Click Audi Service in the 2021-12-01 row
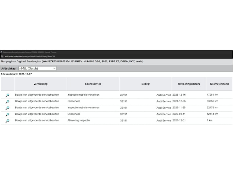The height and width of the screenshot is (175, 233). pyautogui.click(x=164, y=121)
